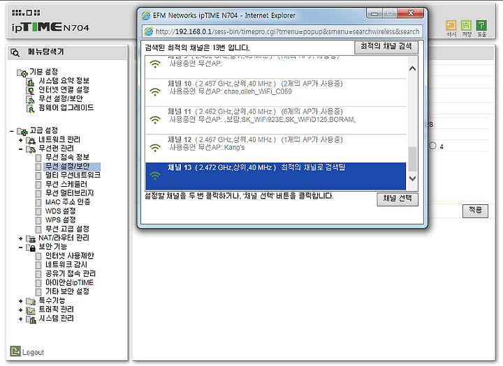Viewport: 503px width, 366px height.
Task: Click the wireless icon beside 무선 설정/보안 under 기본 설정
Action: pyautogui.click(x=30, y=100)
